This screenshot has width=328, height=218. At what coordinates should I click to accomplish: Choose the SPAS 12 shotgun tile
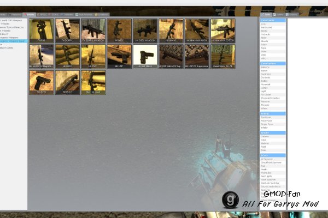click(67, 82)
